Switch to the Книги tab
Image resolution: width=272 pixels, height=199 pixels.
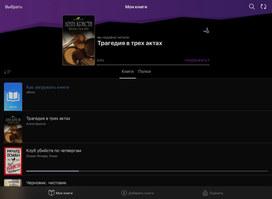(x=128, y=71)
